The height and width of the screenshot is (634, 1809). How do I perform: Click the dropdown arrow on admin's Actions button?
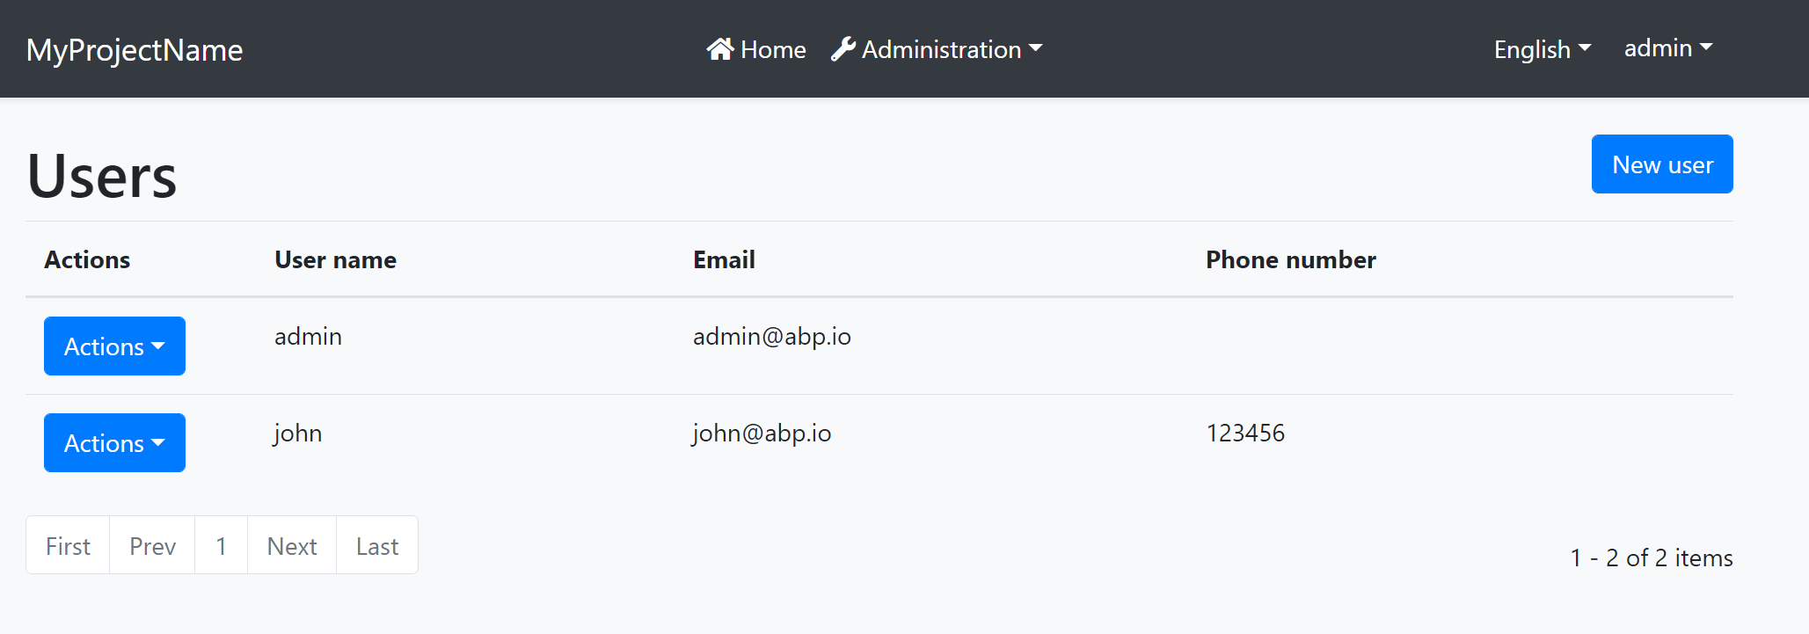(x=159, y=346)
